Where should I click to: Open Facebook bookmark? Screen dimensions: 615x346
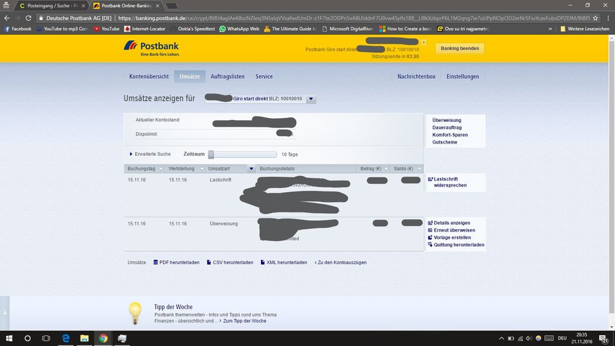[x=18, y=29]
